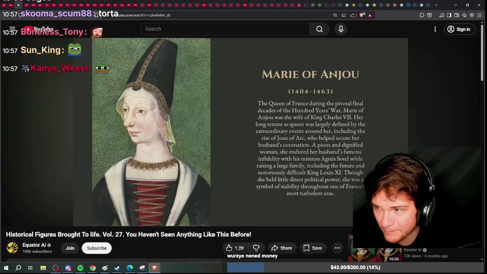
Task: Save the video to a playlist
Action: pyautogui.click(x=312, y=248)
